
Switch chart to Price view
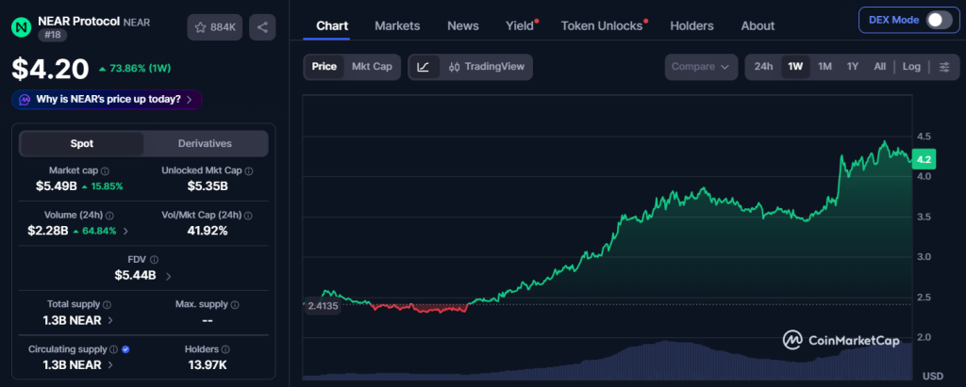(x=325, y=67)
